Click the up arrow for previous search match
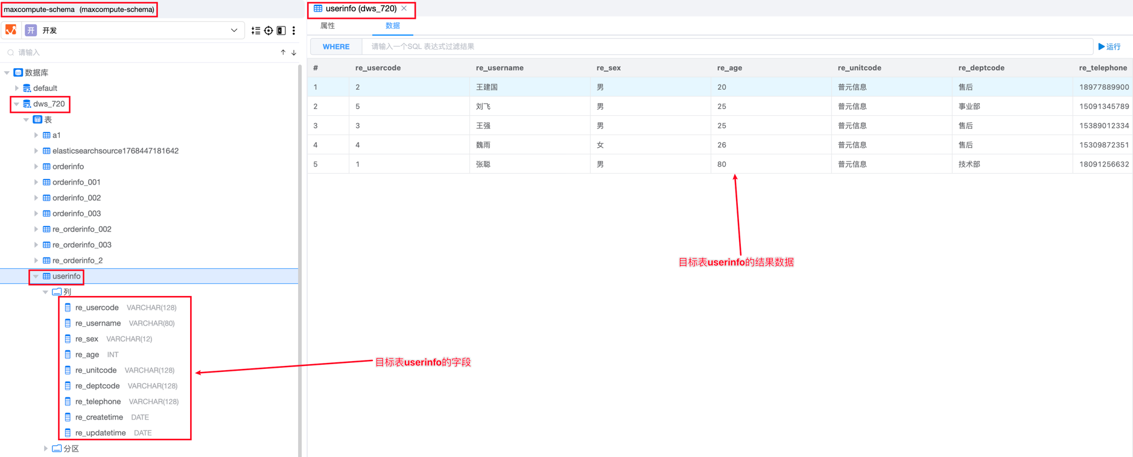Image resolution: width=1133 pixels, height=457 pixels. tap(283, 52)
